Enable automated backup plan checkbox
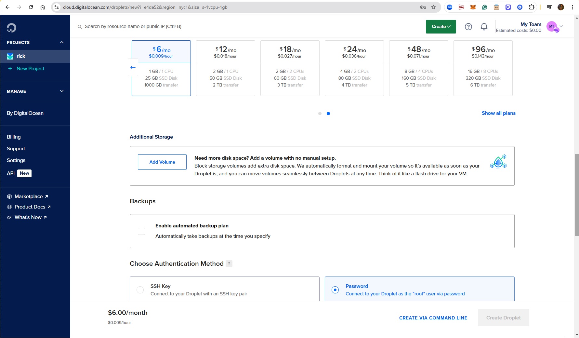This screenshot has width=579, height=338. (x=141, y=231)
